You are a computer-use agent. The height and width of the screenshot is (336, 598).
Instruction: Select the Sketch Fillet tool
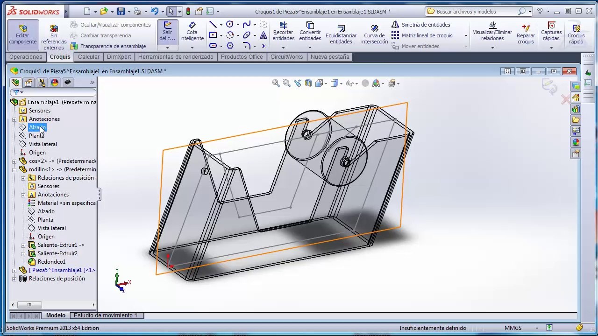coord(247,46)
